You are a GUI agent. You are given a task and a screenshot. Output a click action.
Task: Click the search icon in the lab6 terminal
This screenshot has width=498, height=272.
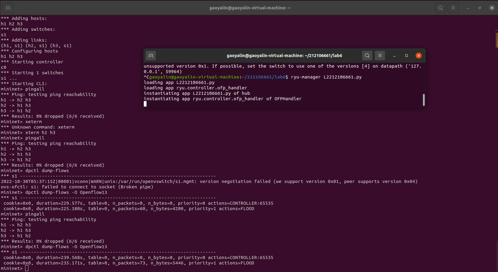tap(367, 56)
